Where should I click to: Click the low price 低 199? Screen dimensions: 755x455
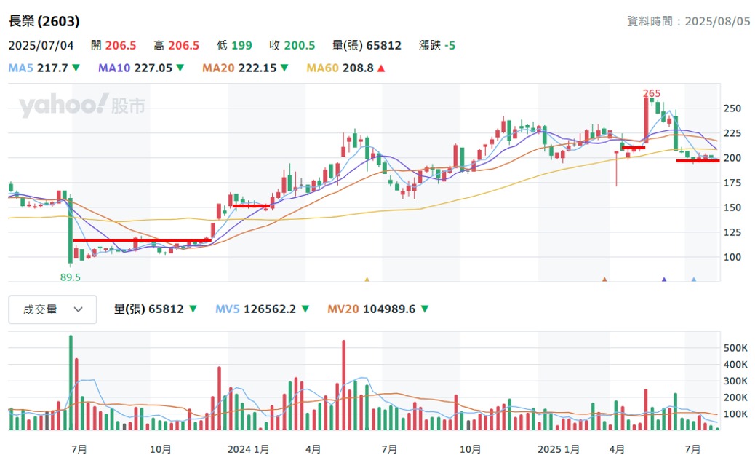234,45
